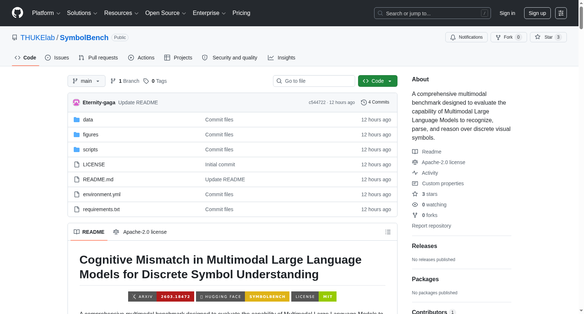Click the LICENSE file icon
The height and width of the screenshot is (314, 584).
(x=77, y=164)
